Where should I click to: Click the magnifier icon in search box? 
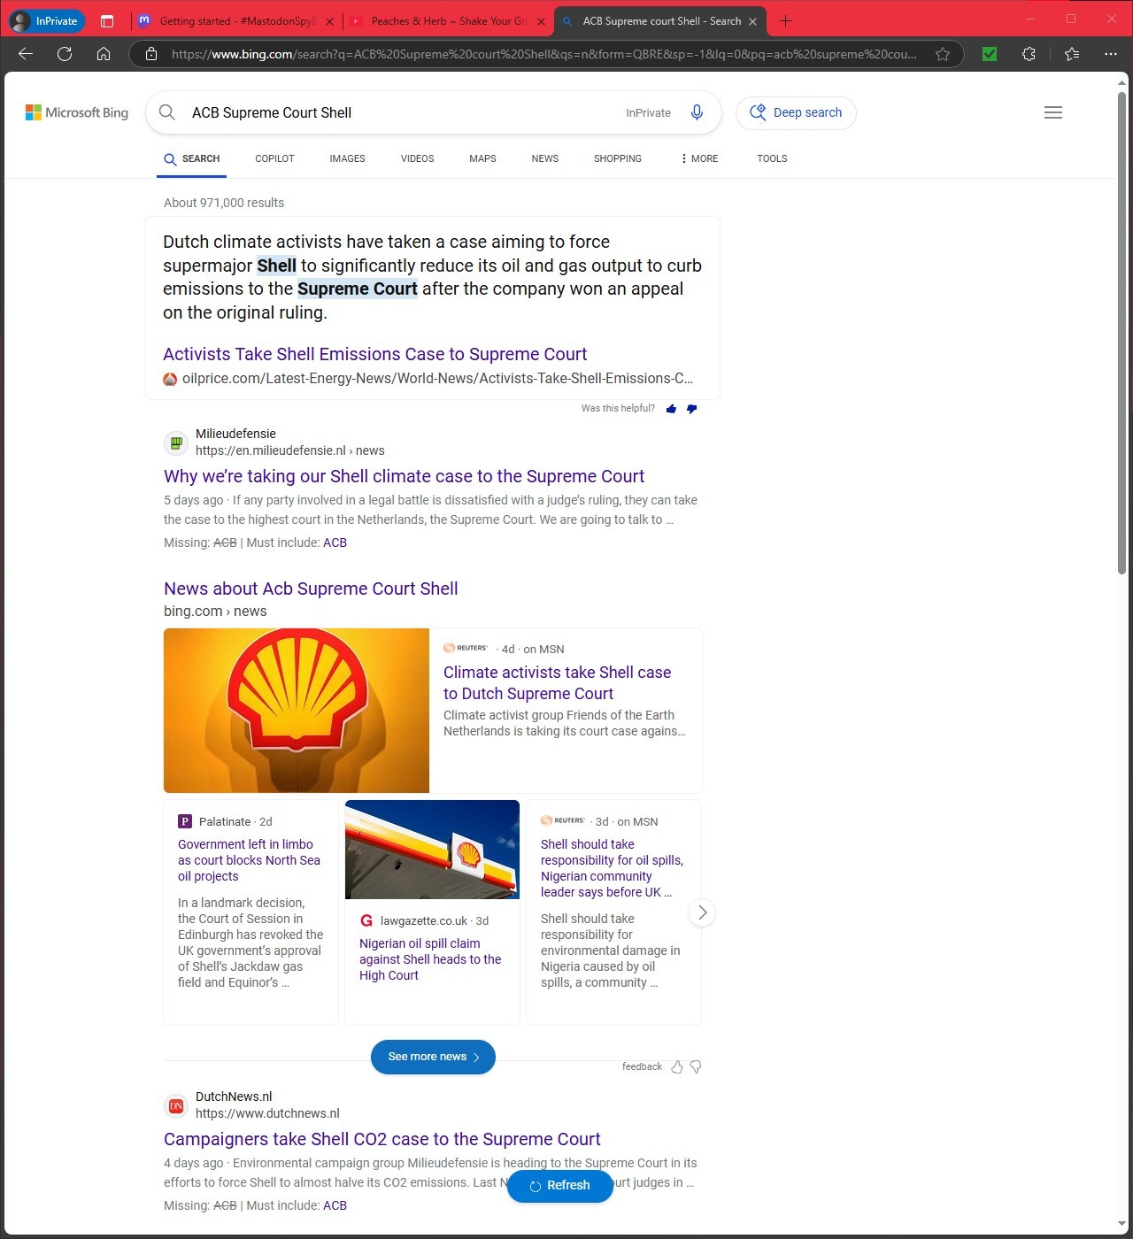pos(166,112)
